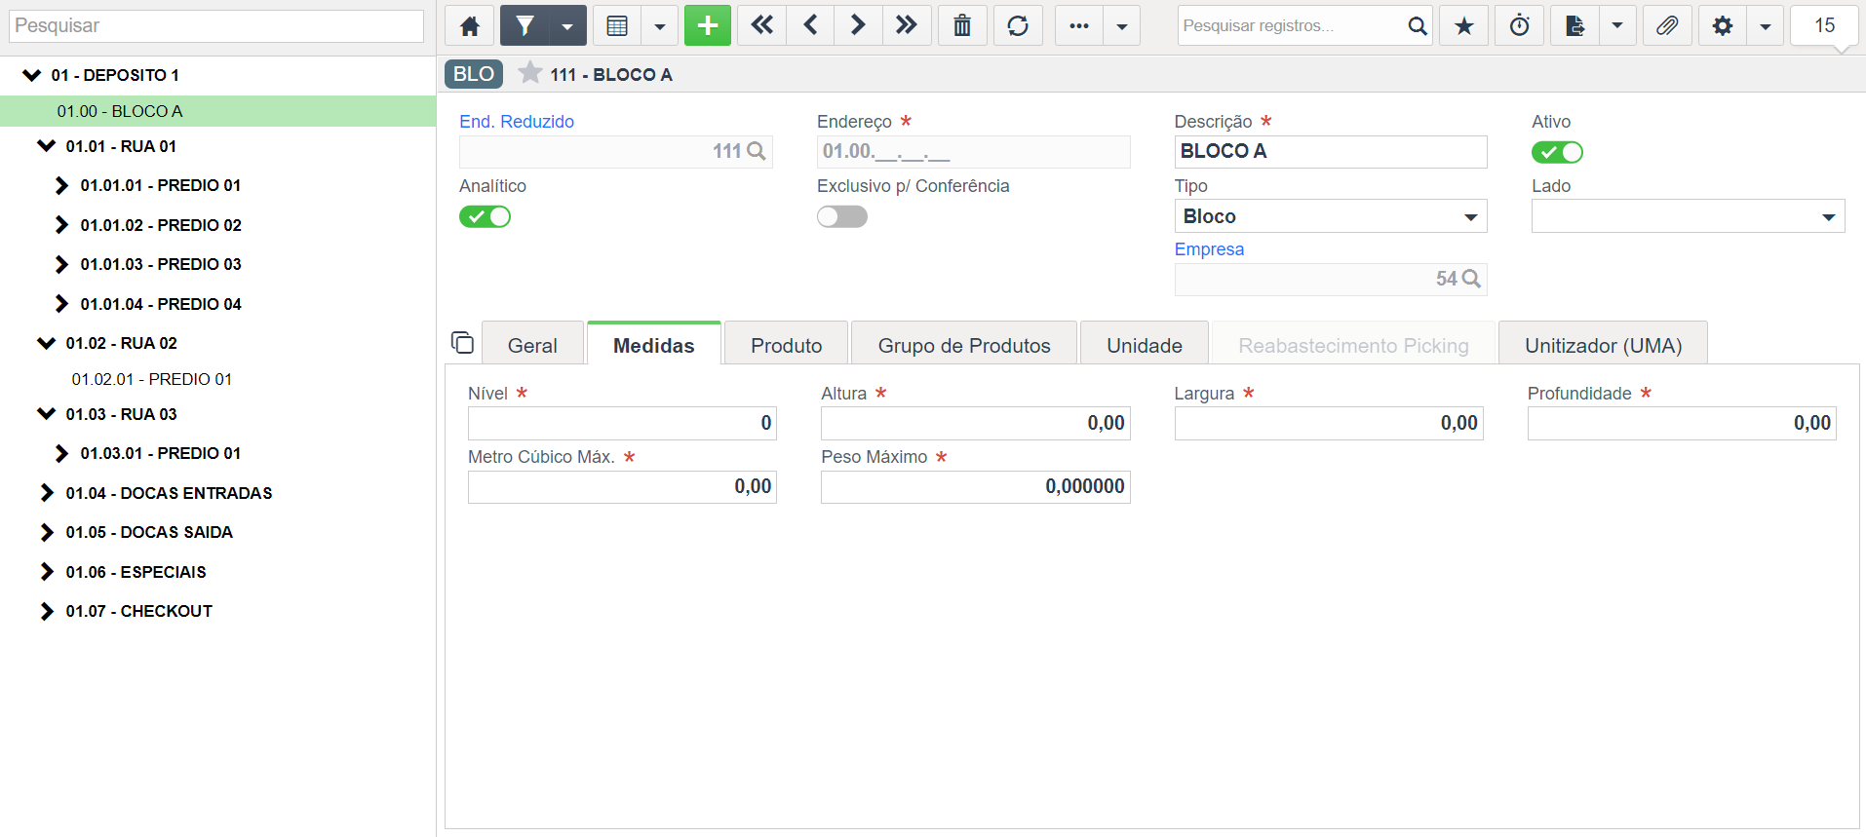Toggle the Ativo switch
The image size is (1866, 837).
[1557, 152]
